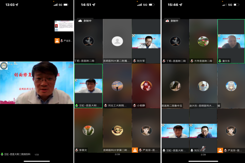Tap the orange profile icon beside 严龙宗 at 13:03
The width and height of the screenshot is (245, 163).
57,41
